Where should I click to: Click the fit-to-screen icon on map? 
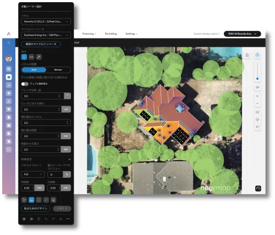coord(257,112)
